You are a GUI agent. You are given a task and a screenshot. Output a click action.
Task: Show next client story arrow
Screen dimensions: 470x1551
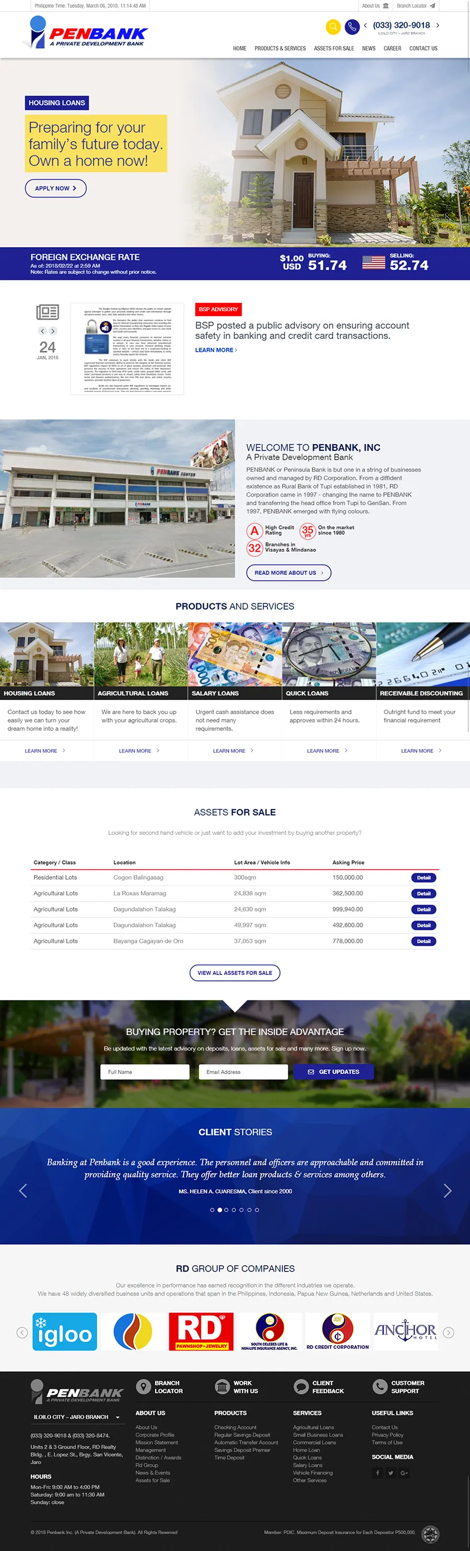[447, 1191]
